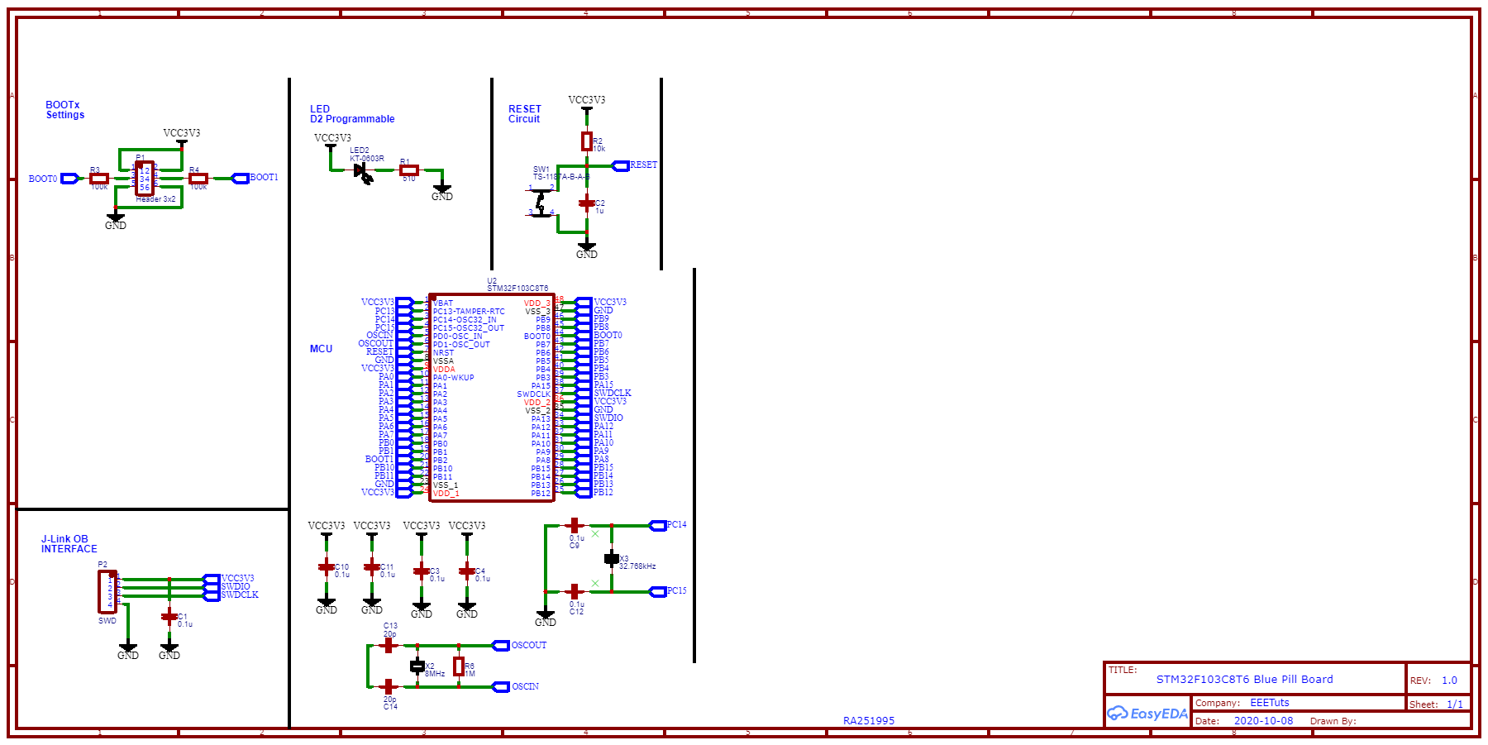Click the company name "EEETuts"
This screenshot has width=1488, height=745.
[x=1269, y=703]
